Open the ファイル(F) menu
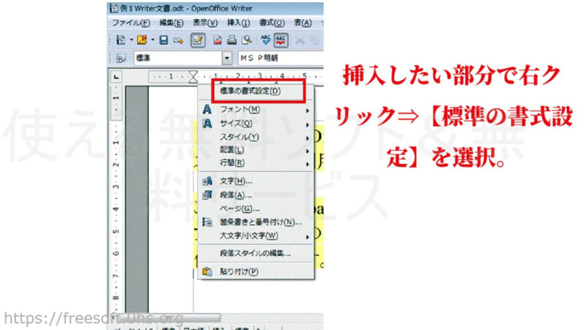 (131, 23)
